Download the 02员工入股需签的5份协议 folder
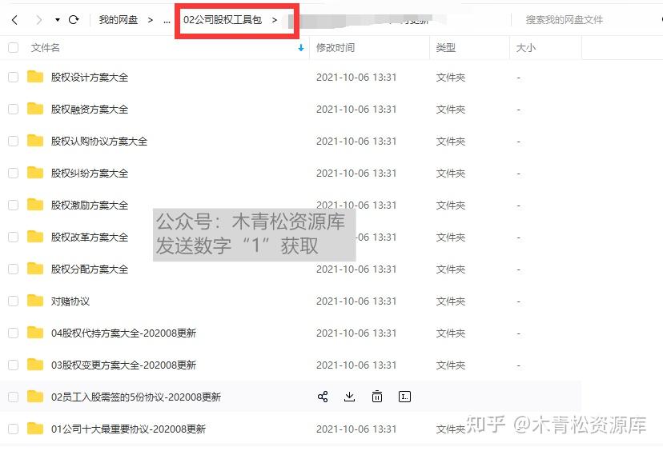The image size is (663, 451). coord(349,397)
